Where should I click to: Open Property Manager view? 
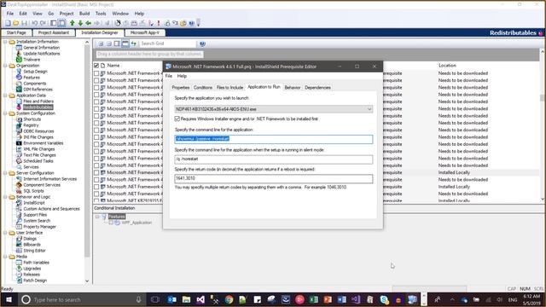point(39,227)
